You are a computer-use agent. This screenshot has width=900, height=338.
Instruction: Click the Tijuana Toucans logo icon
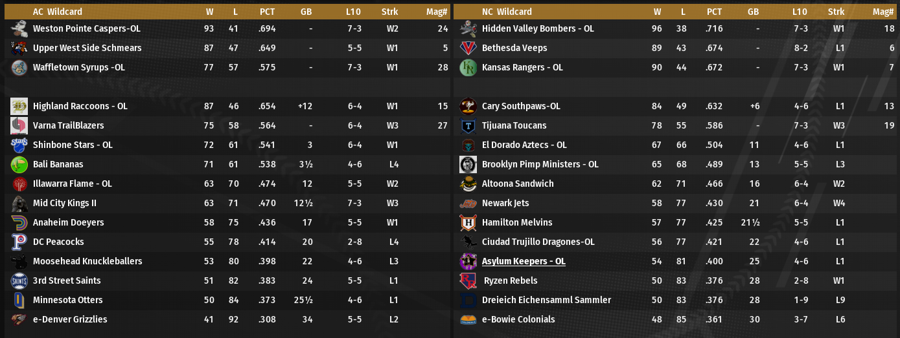pos(468,125)
